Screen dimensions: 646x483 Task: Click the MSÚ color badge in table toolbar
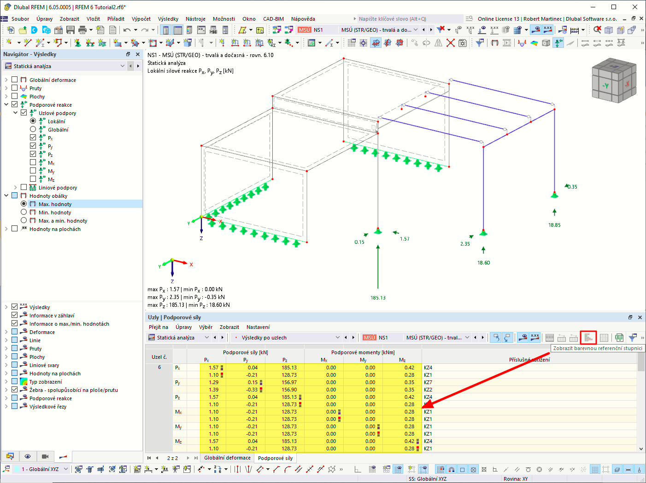(370, 338)
